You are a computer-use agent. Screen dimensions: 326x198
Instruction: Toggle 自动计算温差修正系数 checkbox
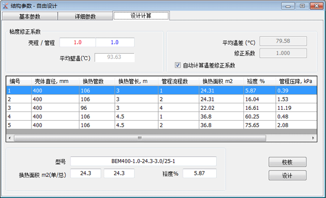(178, 65)
